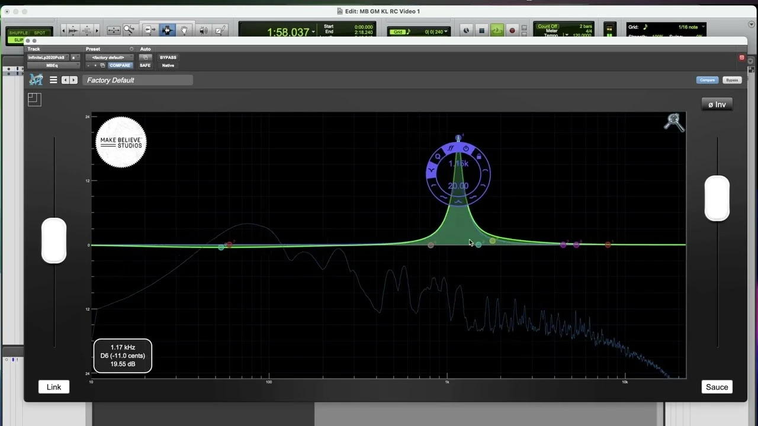Expand the InfiniteLp2020Pck8 track selector
The height and width of the screenshot is (426, 758).
coord(49,57)
